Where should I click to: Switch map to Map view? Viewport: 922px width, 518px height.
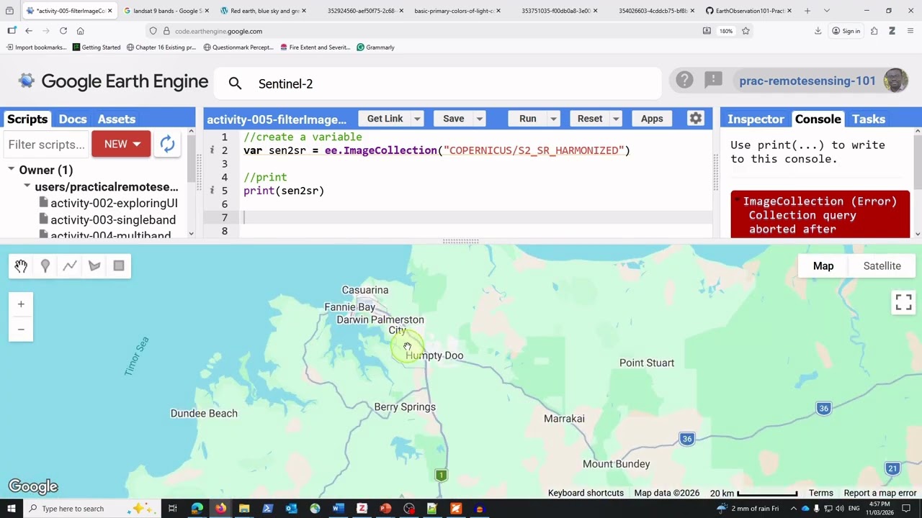tap(823, 266)
